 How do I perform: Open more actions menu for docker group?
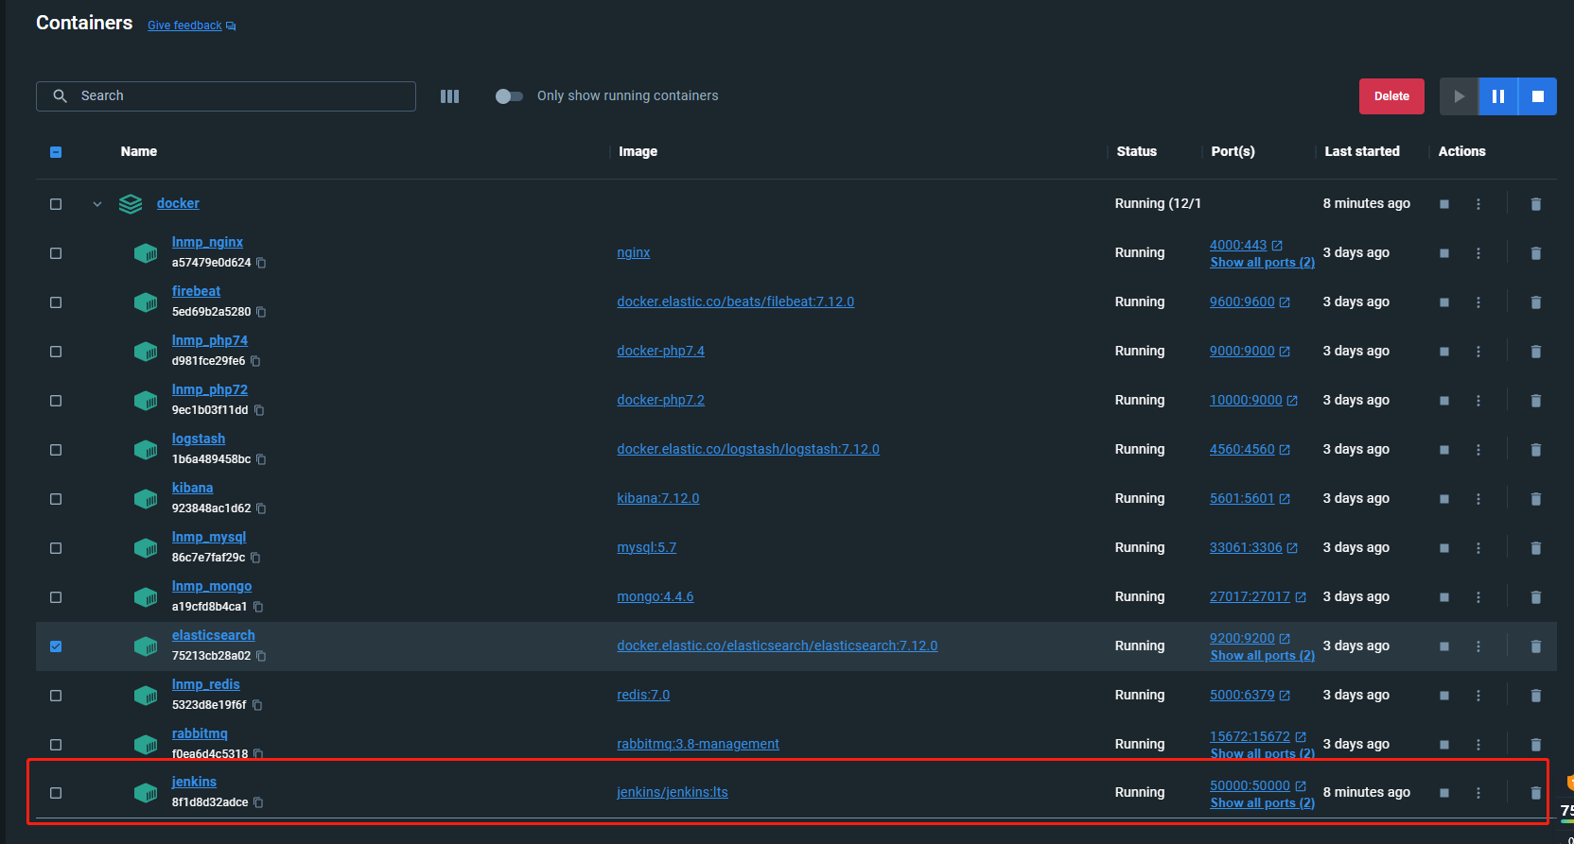pos(1478,204)
